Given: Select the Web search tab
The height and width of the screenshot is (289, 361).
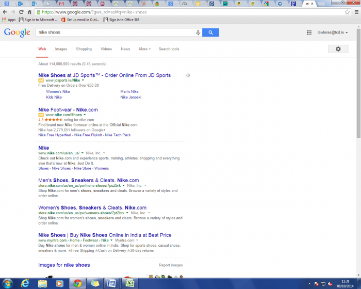Looking at the screenshot, I should [42, 49].
